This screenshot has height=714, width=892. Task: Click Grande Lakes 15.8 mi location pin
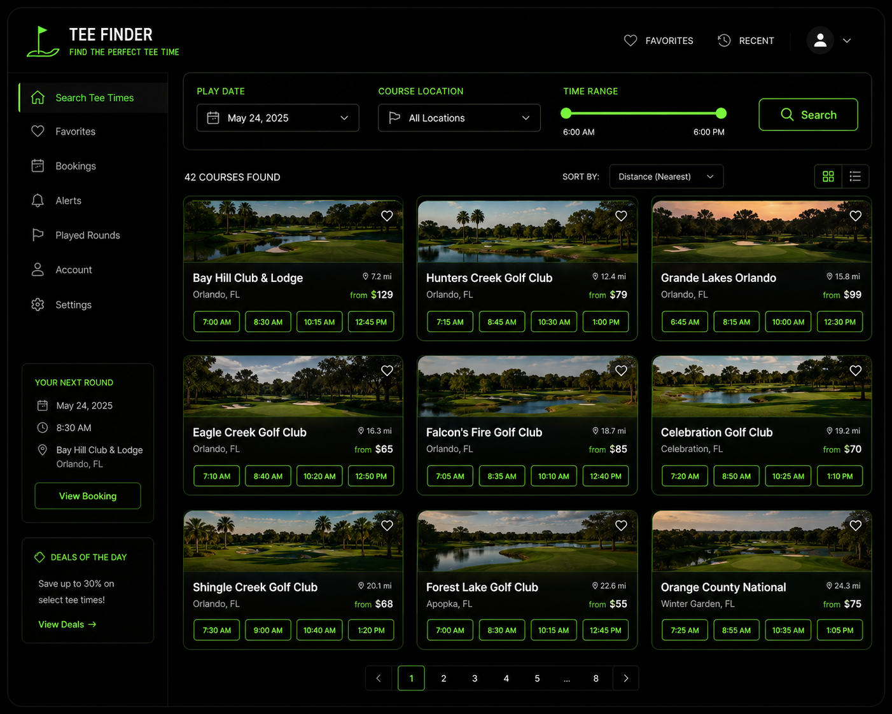coord(829,276)
